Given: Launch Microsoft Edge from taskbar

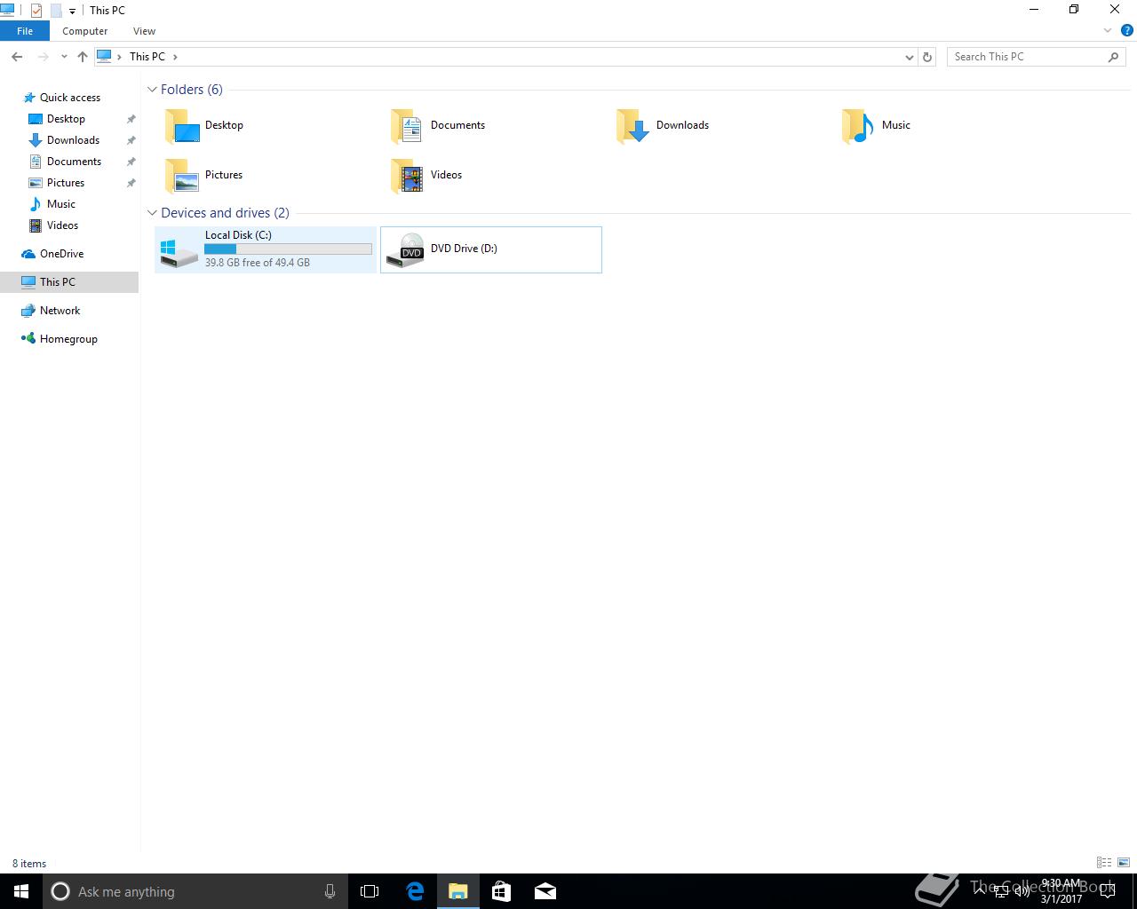Looking at the screenshot, I should (x=415, y=891).
